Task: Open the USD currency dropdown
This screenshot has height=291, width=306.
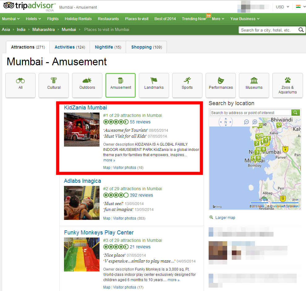Action: coord(283,7)
